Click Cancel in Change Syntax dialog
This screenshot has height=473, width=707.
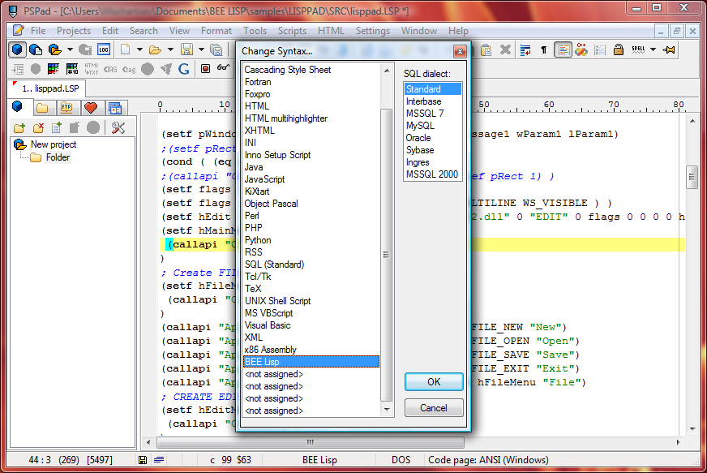434,407
